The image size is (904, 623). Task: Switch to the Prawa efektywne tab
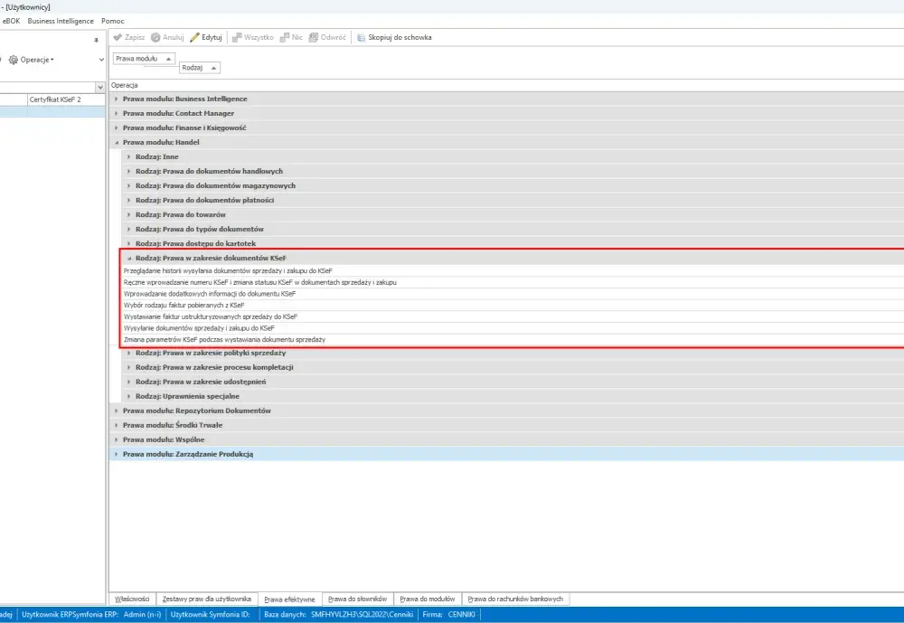(289, 599)
